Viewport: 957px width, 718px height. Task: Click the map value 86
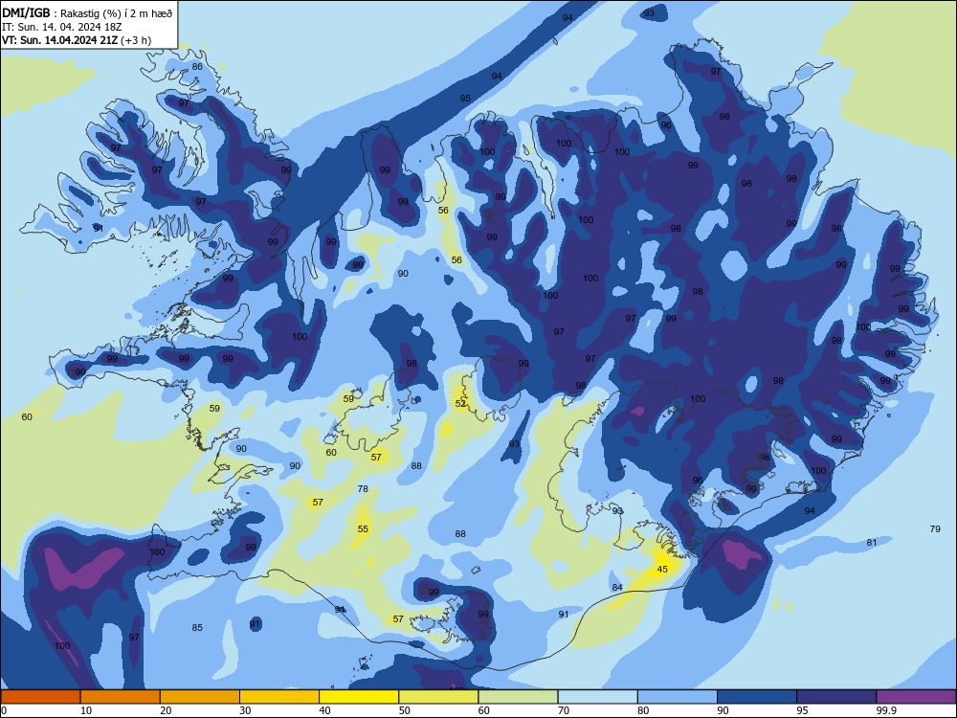(197, 67)
